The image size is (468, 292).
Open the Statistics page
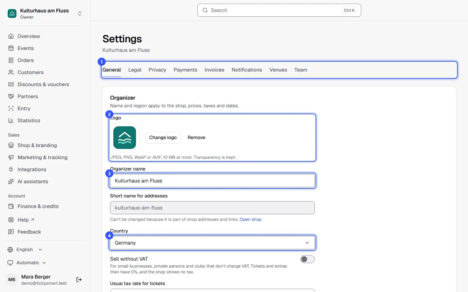click(45, 120)
